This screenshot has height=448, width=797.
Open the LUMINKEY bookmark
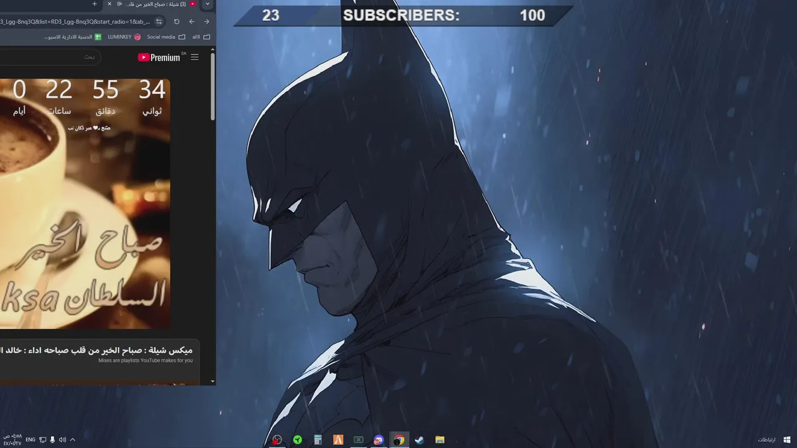[x=124, y=37]
